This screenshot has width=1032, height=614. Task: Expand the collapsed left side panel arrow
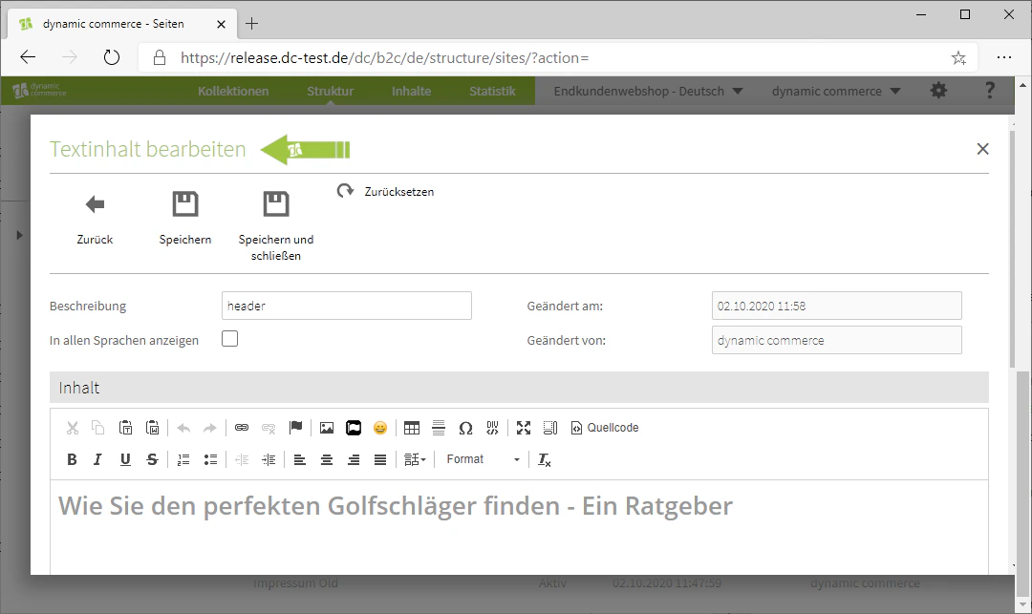[19, 235]
